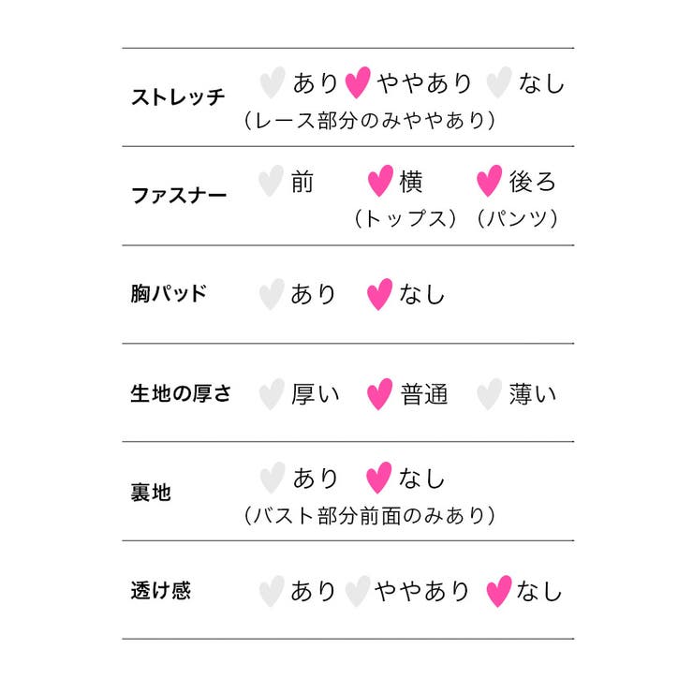Image resolution: width=693 pixels, height=693 pixels.
Task: Select the gray heart for 生地の厚さ 薄い
Action: click(488, 394)
